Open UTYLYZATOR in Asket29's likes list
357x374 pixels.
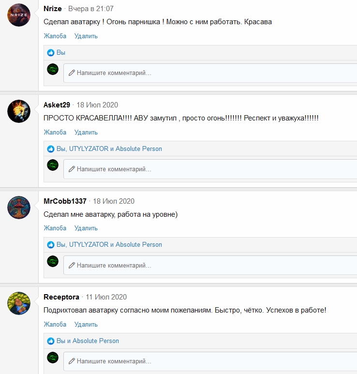click(89, 149)
